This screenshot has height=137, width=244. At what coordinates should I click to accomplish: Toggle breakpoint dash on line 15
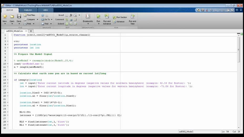pos(8,80)
